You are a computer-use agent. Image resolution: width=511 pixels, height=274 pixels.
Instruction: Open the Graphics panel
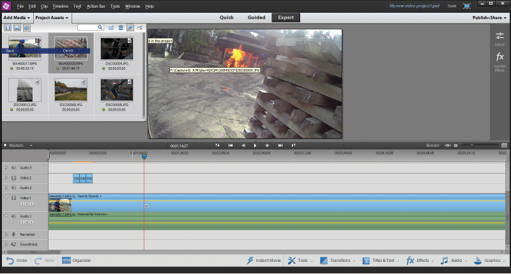(489, 261)
